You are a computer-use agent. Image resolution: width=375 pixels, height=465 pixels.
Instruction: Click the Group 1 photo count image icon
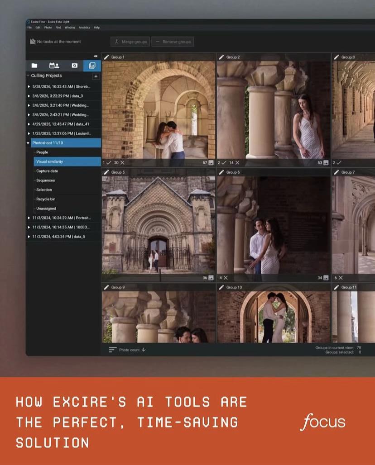point(211,162)
